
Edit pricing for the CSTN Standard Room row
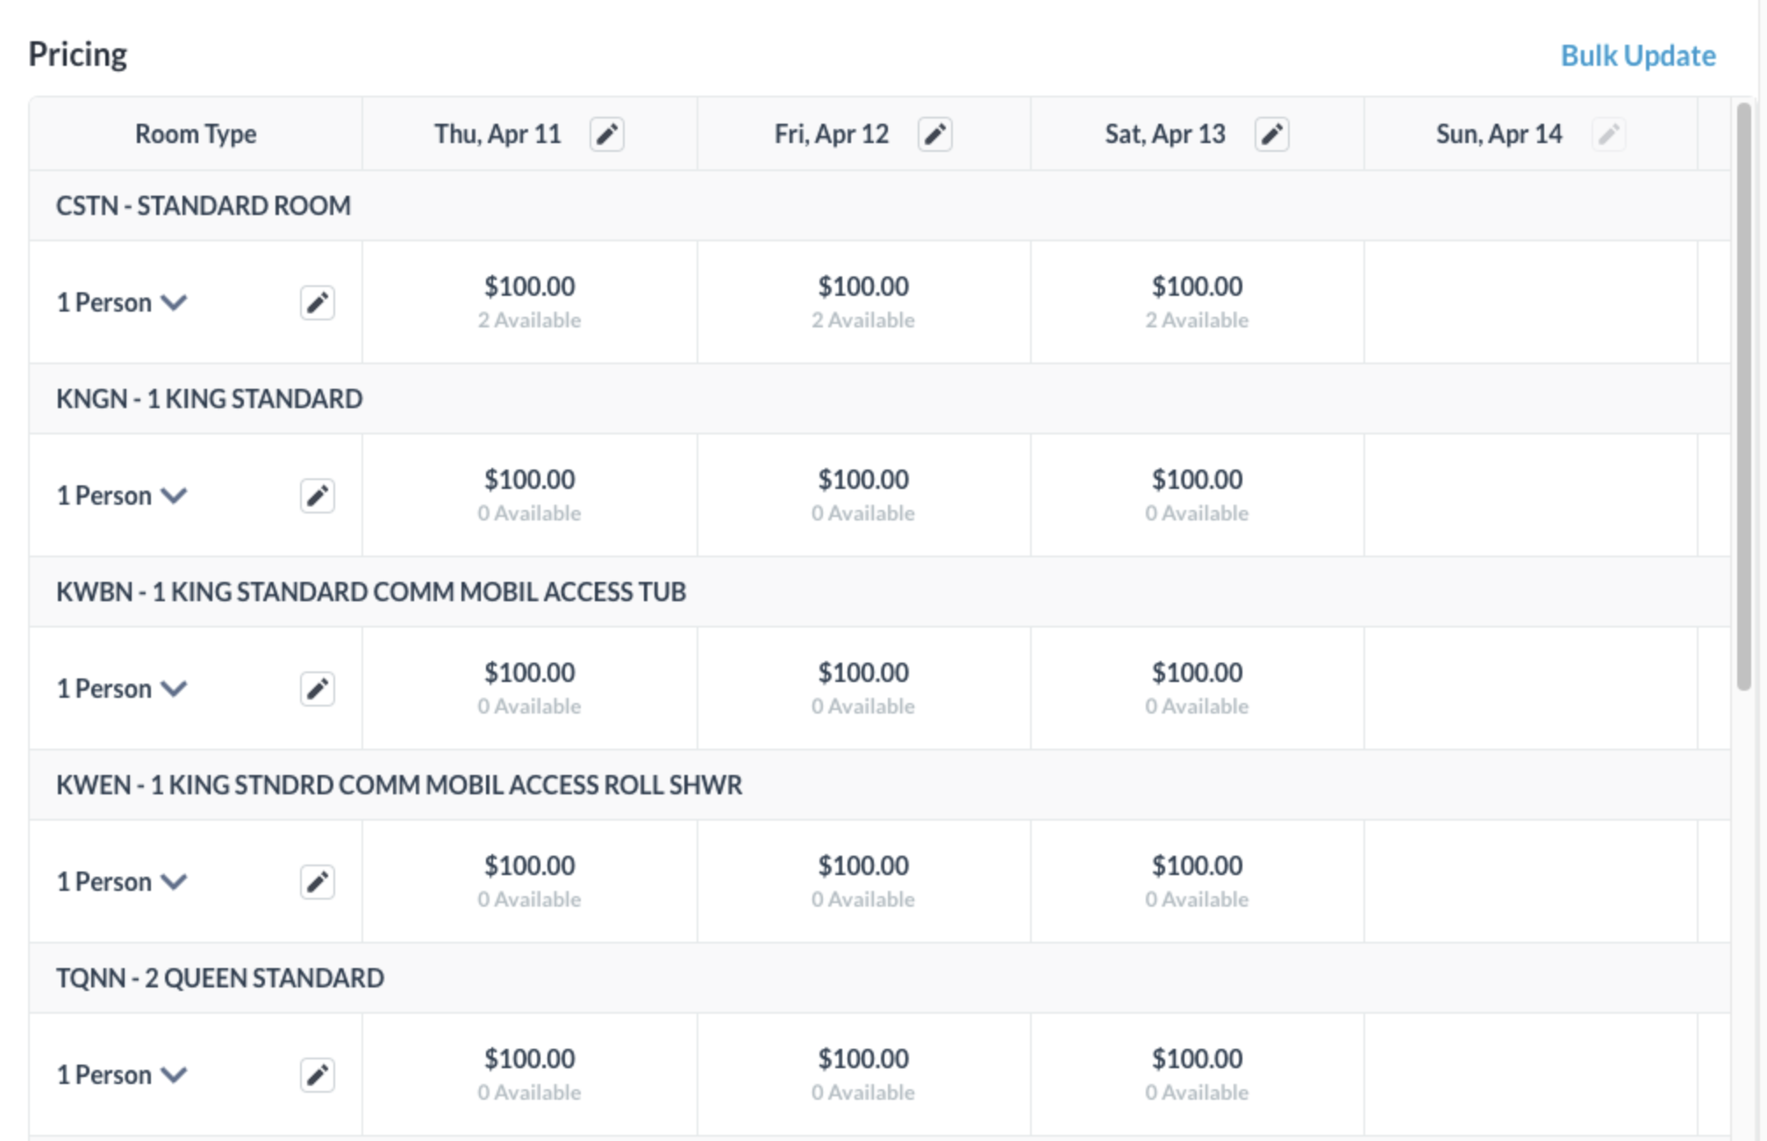pyautogui.click(x=318, y=302)
